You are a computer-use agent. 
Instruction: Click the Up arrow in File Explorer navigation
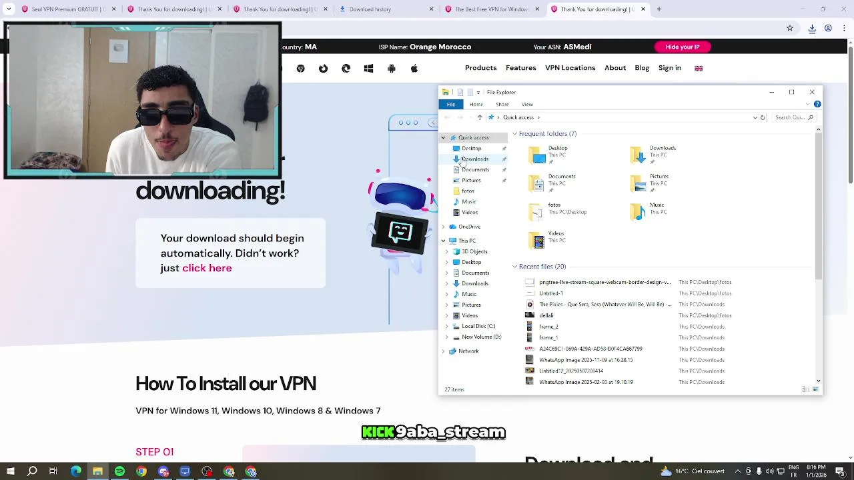tap(480, 117)
